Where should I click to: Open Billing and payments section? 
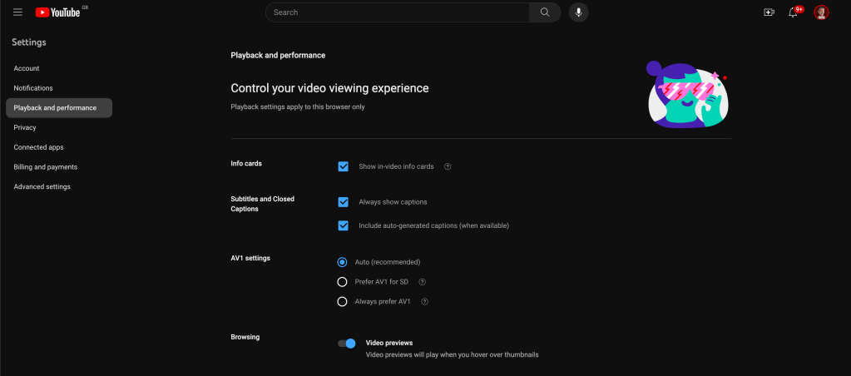point(59,167)
